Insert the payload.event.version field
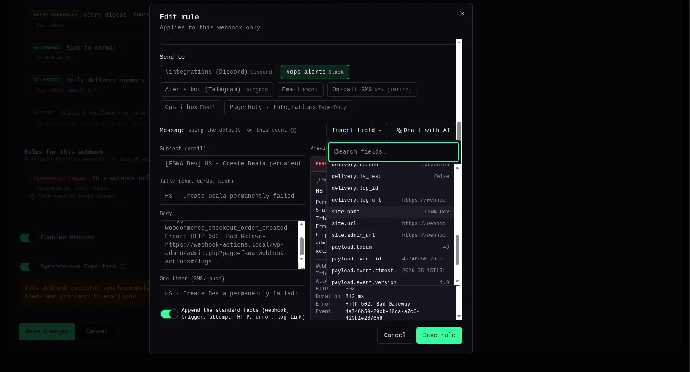 [x=390, y=282]
